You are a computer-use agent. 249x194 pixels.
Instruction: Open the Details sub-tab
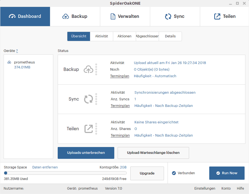[x=170, y=36]
